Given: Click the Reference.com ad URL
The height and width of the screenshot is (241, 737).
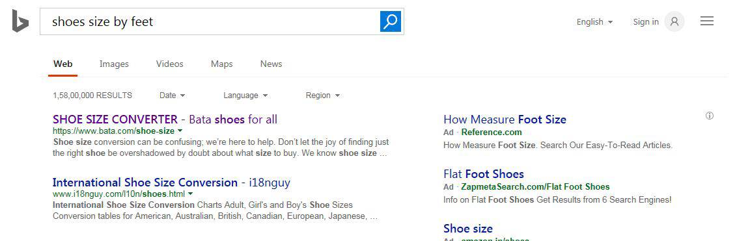Looking at the screenshot, I should (492, 133).
